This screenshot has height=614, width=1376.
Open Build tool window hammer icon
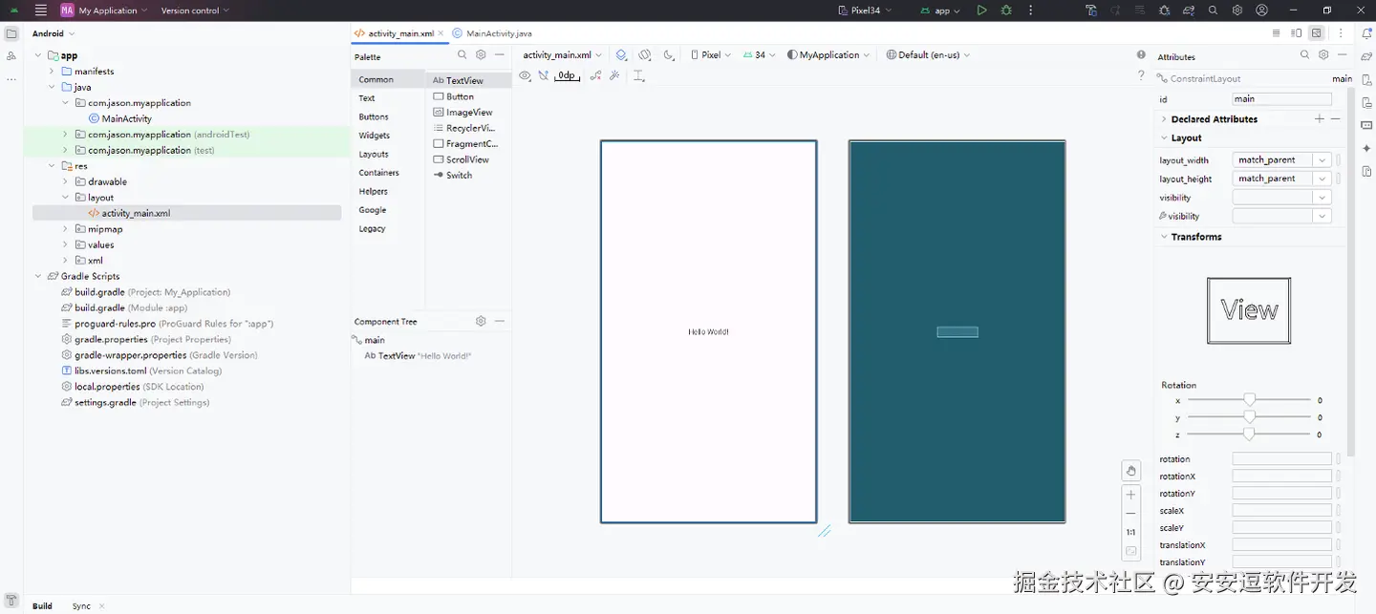11,600
